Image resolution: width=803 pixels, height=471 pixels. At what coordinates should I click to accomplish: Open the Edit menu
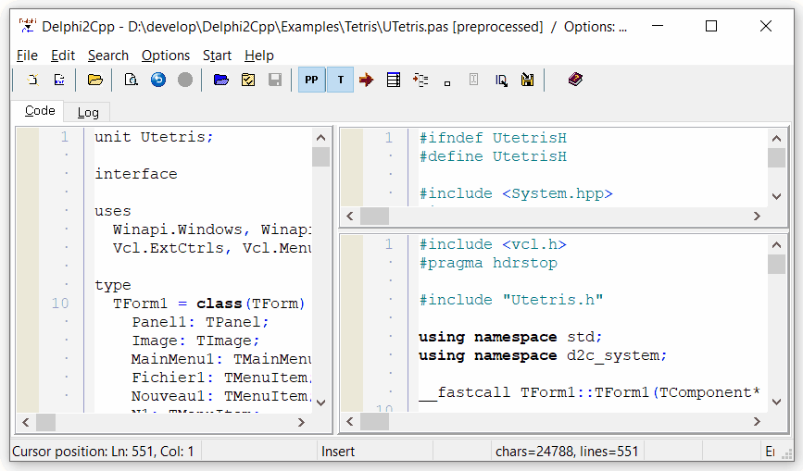(x=63, y=56)
